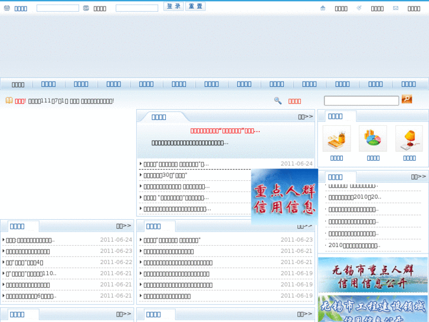
Task: Click the text label beside the home icon
Action: 341,8
